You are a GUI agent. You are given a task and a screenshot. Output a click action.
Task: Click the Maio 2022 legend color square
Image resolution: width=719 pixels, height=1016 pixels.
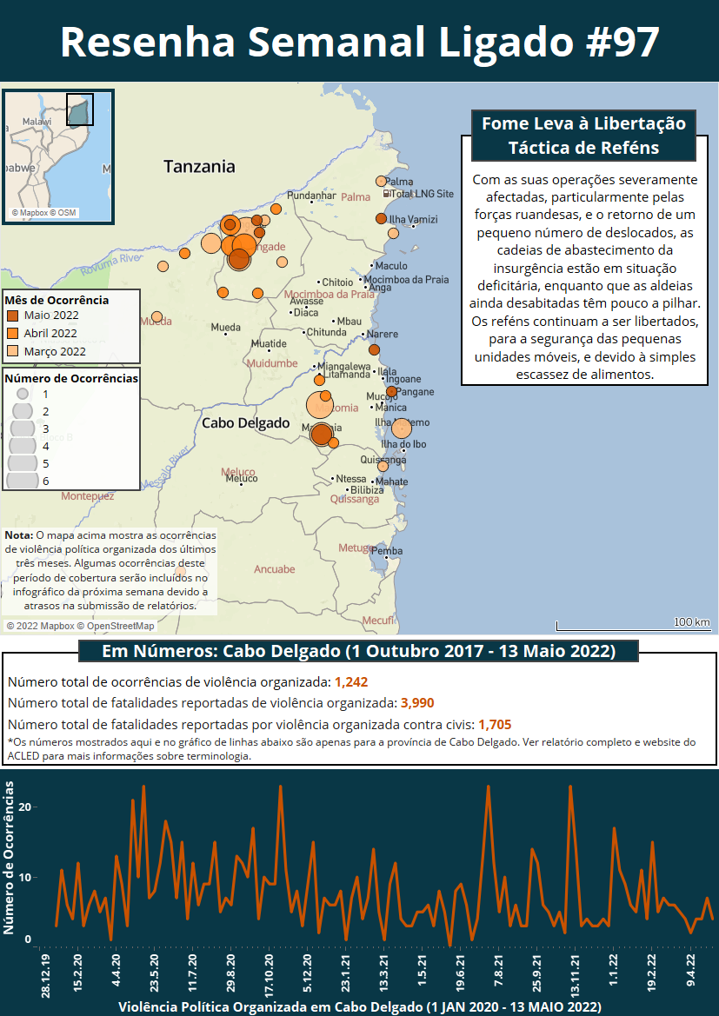point(13,315)
